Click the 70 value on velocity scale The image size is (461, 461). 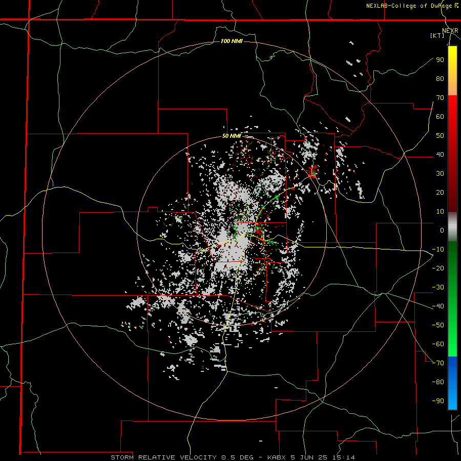point(440,98)
